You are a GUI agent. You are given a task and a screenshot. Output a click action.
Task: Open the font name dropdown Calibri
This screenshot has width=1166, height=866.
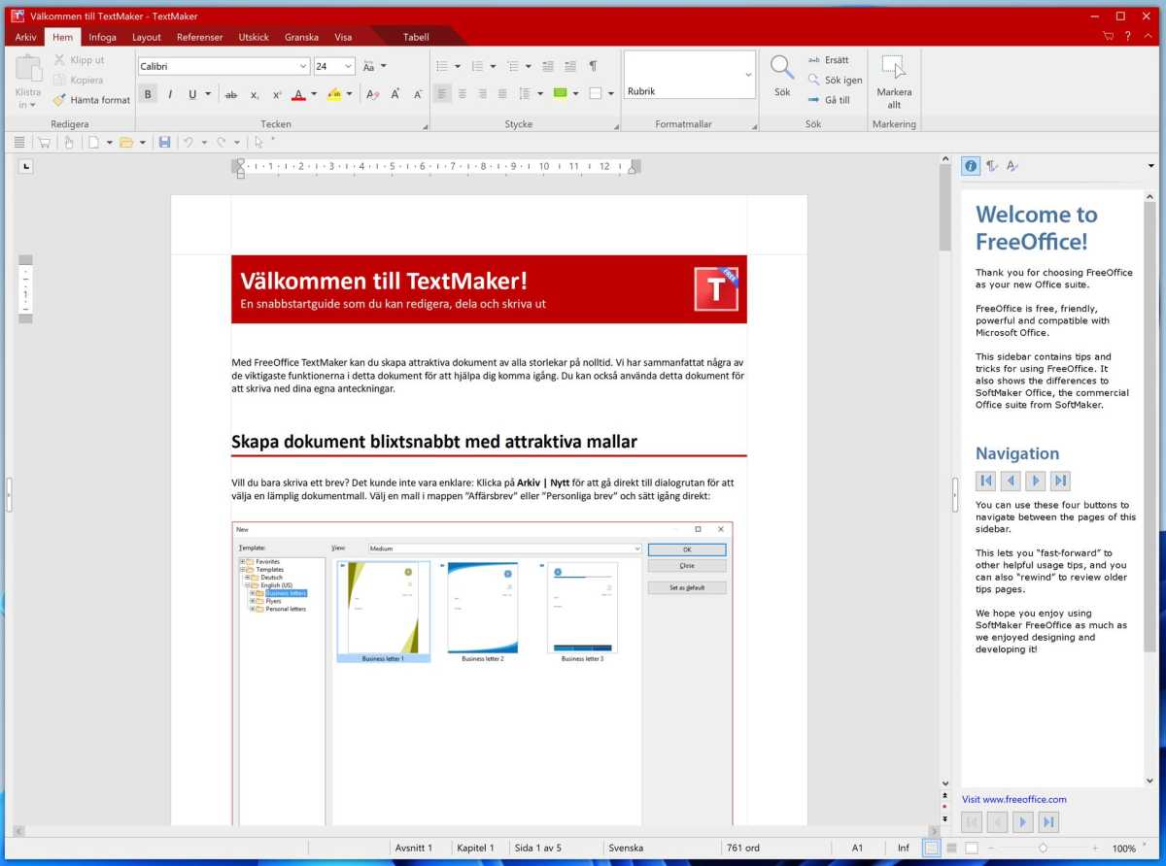coord(303,66)
